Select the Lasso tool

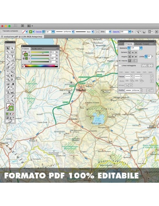[x=12, y=52]
